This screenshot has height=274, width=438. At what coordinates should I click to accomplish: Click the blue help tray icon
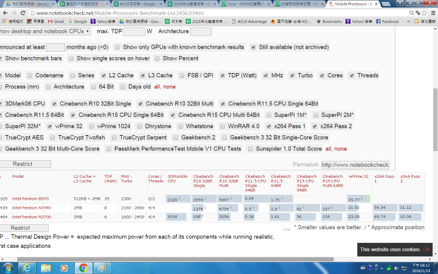(370, 267)
